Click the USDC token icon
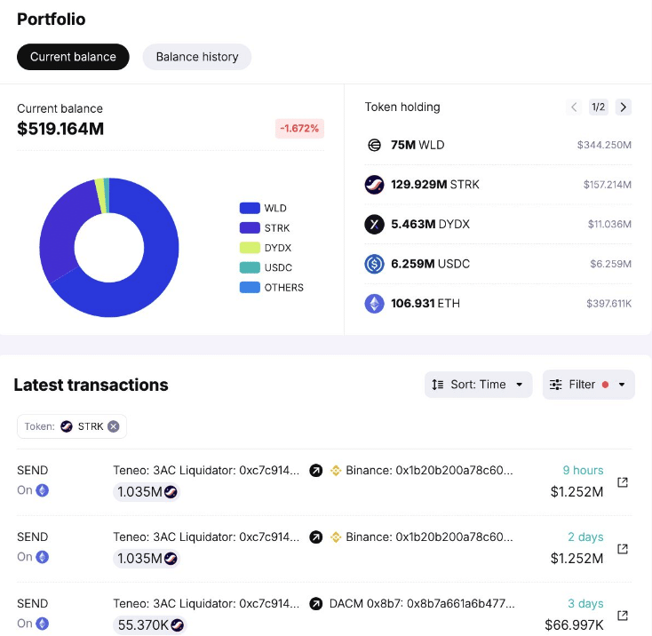The height and width of the screenshot is (636, 652). (x=374, y=264)
